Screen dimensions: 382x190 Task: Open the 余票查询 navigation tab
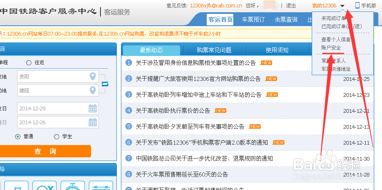286,20
